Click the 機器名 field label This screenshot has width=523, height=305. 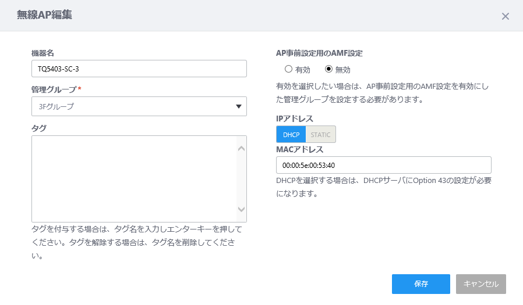point(43,53)
